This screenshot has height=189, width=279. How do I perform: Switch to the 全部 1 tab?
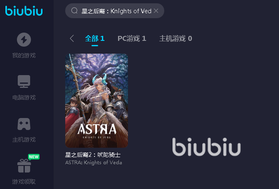(x=95, y=38)
